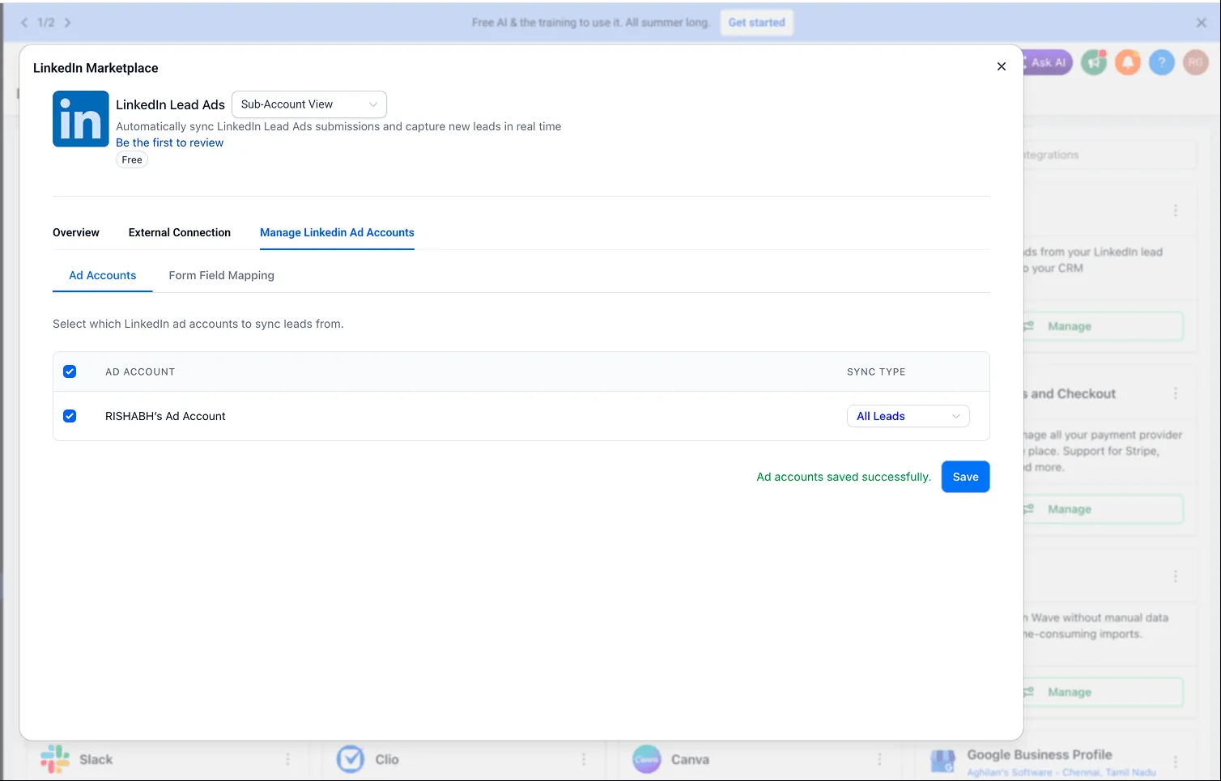The image size is (1221, 781).
Task: Close the LinkedIn Marketplace dialog
Action: click(x=1002, y=66)
